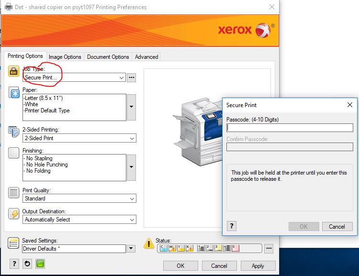The image size is (359, 276).
Task: Expand the Finishing options arrow
Action: tap(132, 167)
